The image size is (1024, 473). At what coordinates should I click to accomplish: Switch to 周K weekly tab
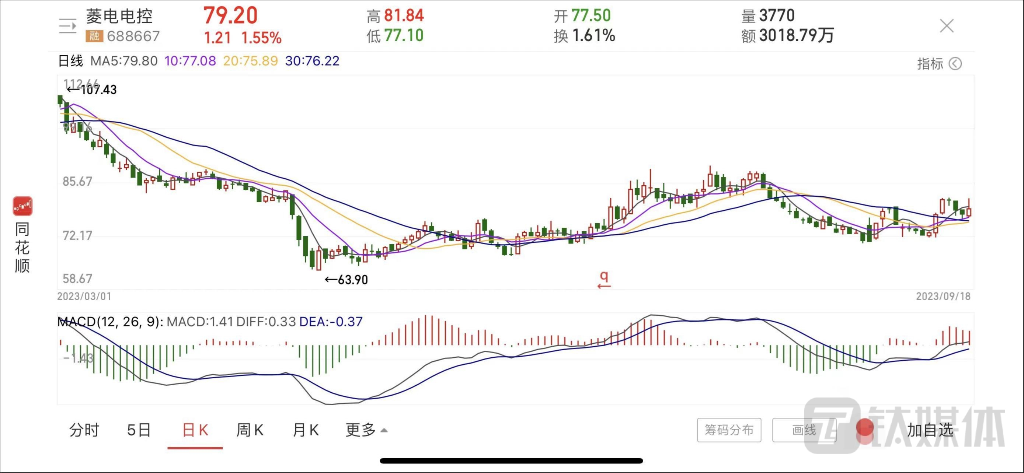tap(250, 430)
